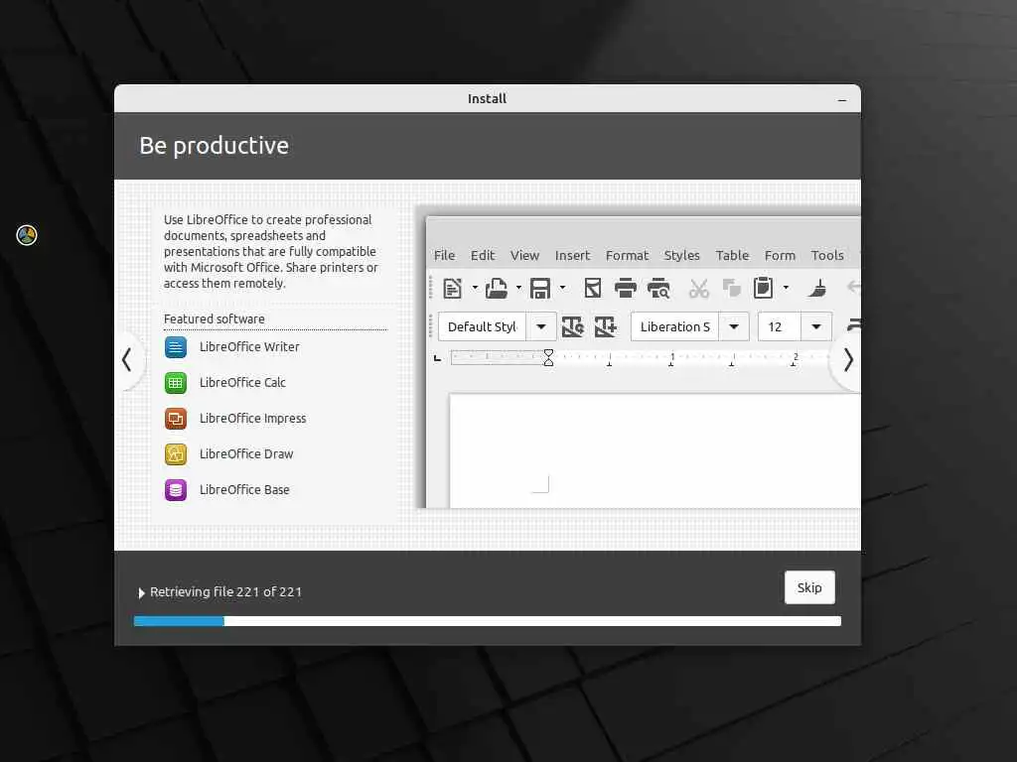Click the Save floppy disk icon
Viewport: 1017px width, 762px height.
click(539, 288)
